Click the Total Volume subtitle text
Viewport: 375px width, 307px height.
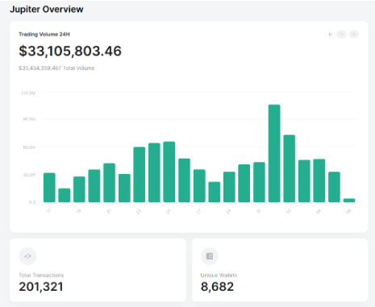tap(56, 68)
